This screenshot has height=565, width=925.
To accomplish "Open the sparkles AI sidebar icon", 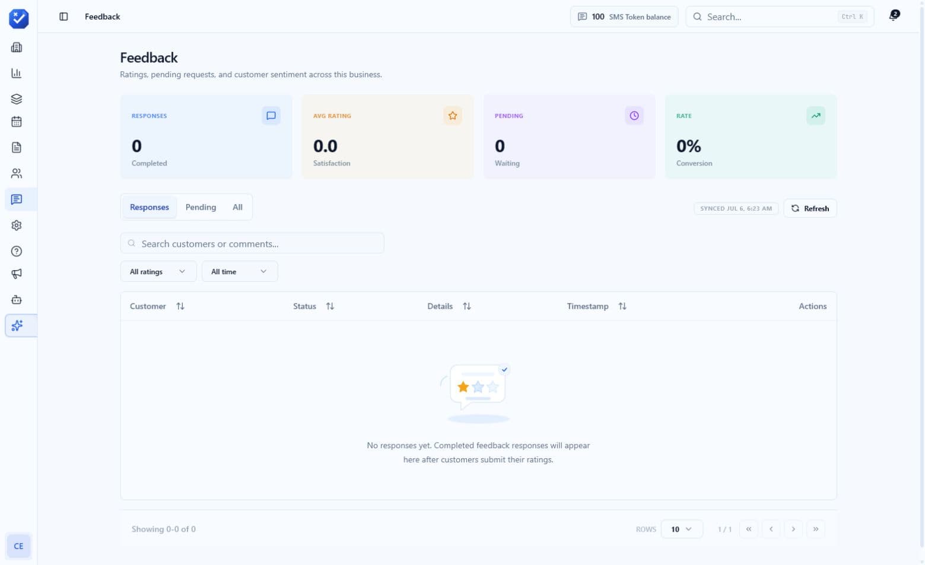I will 17,325.
